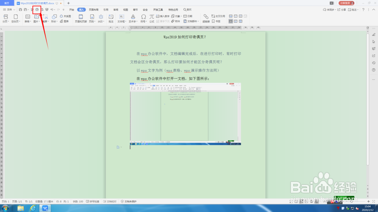Open the 开发工具 (Developer) tab
The image size is (378, 212).
click(158, 10)
